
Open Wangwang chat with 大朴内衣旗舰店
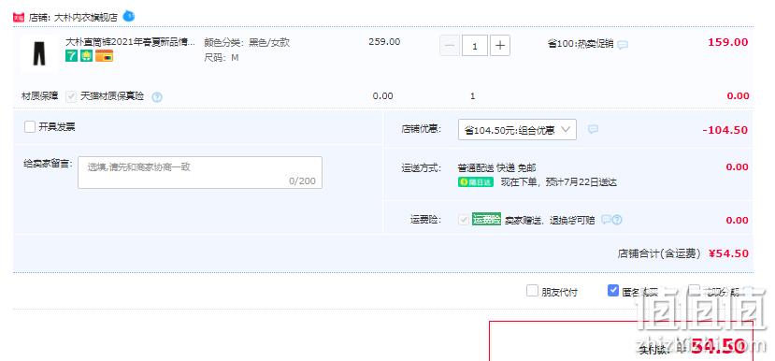tap(128, 16)
